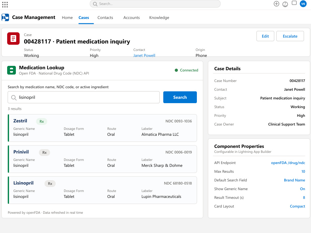Click the Edit button
This screenshot has height=233, width=311.
pos(265,36)
